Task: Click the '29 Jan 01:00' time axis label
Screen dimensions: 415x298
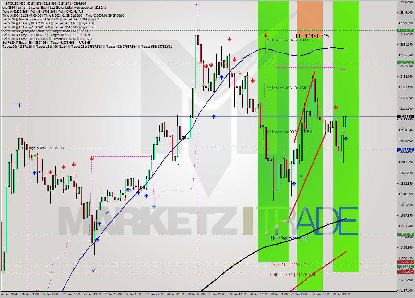Action: 300,294
